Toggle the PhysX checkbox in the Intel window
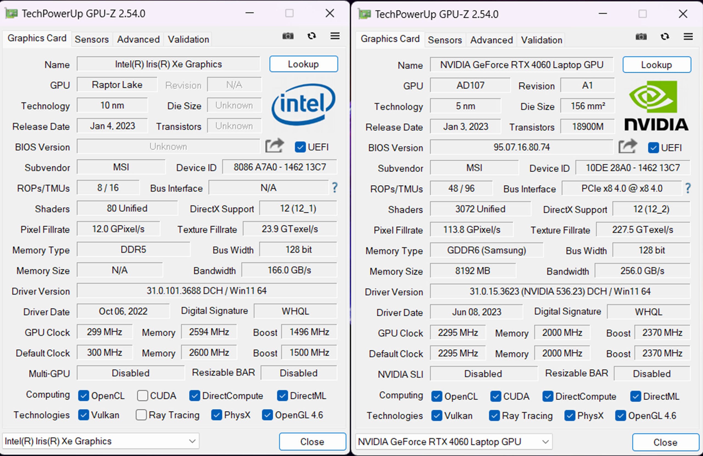The image size is (703, 456). point(216,415)
